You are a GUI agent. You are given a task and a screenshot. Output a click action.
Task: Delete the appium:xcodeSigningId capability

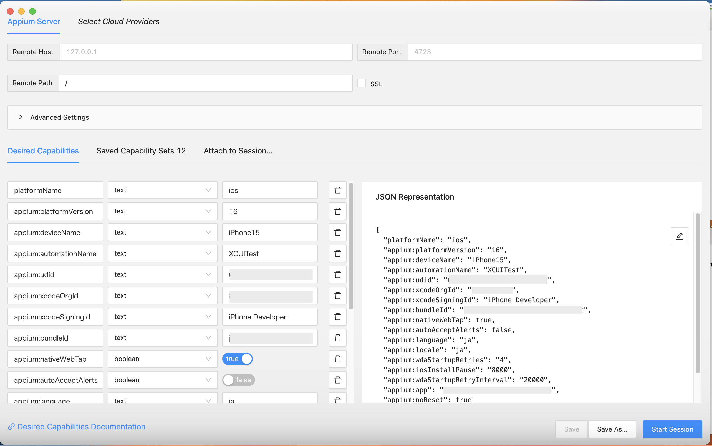338,317
